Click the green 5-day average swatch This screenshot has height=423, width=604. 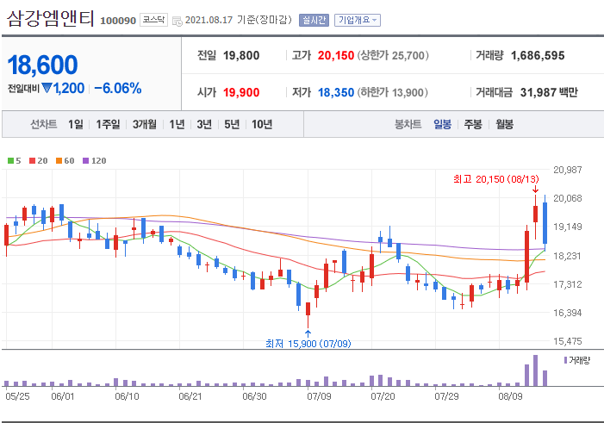(10, 160)
